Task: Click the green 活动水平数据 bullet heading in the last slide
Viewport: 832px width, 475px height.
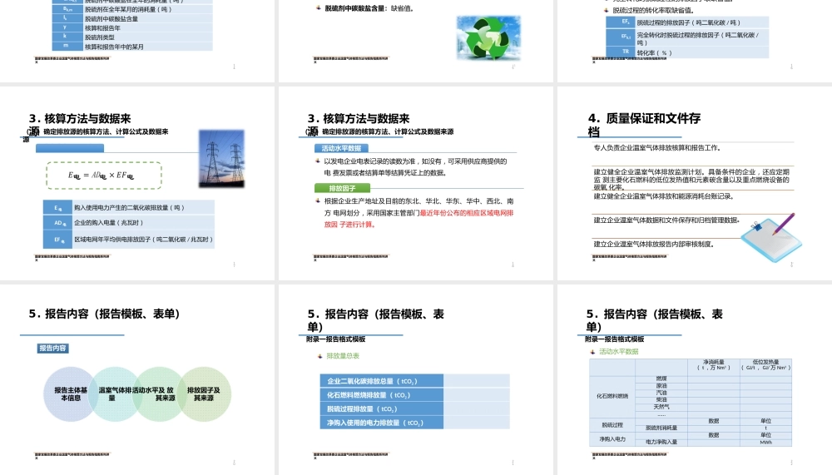Action: (x=619, y=351)
